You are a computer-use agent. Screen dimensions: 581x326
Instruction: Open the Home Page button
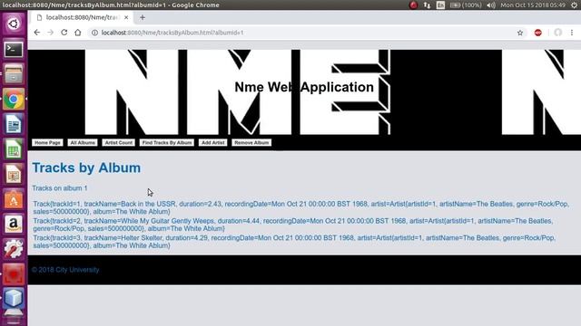tap(47, 143)
